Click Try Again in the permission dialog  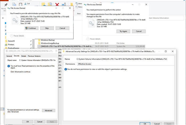pyautogui.click(x=123, y=31)
